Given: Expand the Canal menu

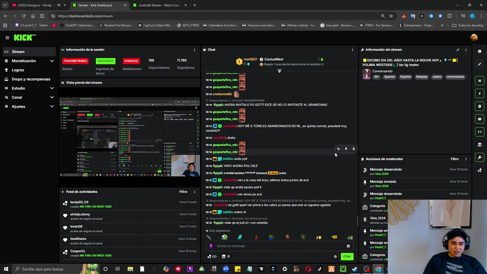Looking at the screenshot, I should 29,97.
